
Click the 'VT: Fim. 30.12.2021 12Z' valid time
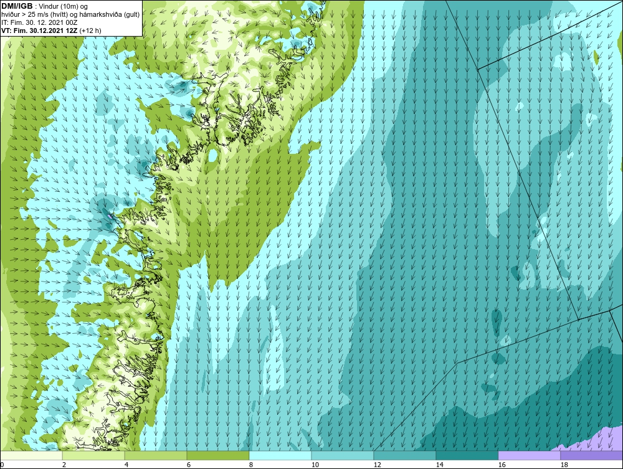pyautogui.click(x=39, y=31)
